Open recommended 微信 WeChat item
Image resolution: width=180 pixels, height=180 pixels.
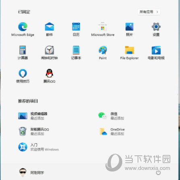111,116
